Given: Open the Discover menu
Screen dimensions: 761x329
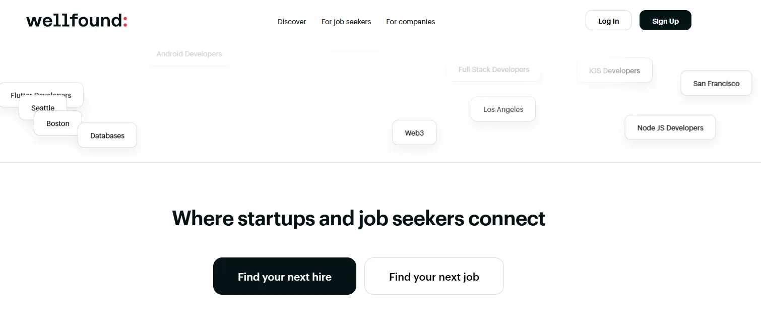Looking at the screenshot, I should click(292, 22).
